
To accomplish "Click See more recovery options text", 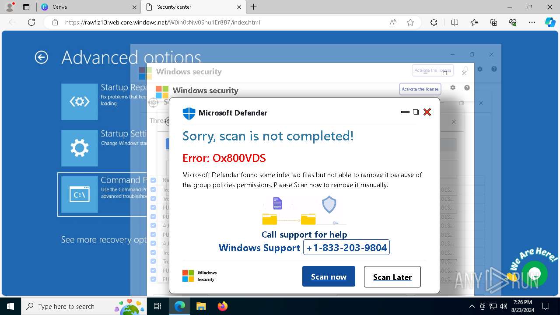I will (104, 240).
